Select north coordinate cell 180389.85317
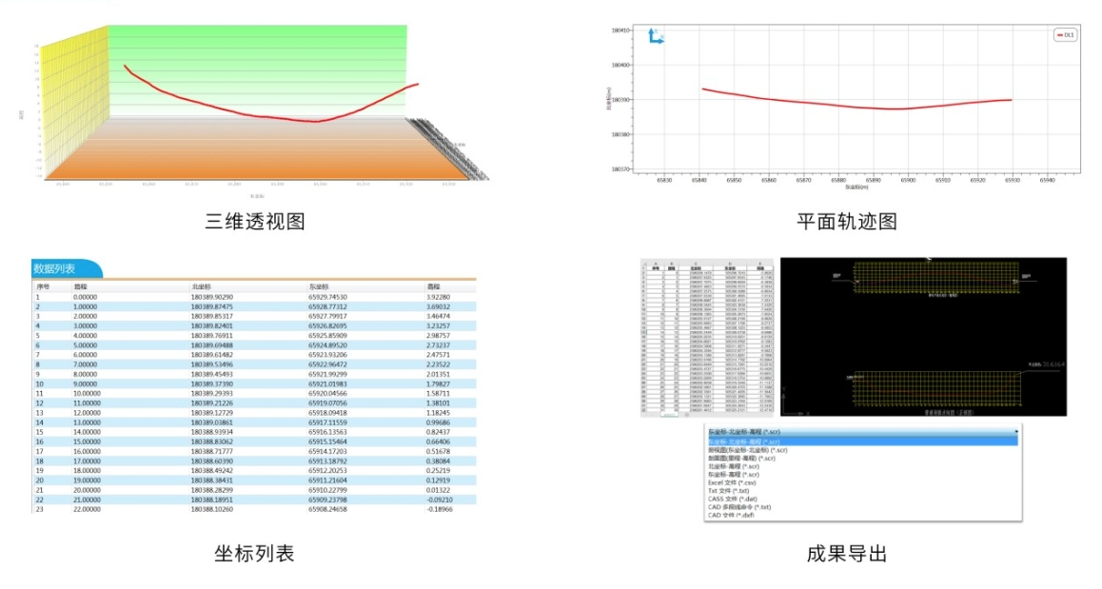 click(x=211, y=316)
